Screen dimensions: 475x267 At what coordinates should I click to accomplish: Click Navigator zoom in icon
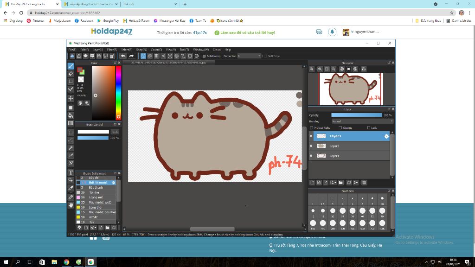click(320, 69)
